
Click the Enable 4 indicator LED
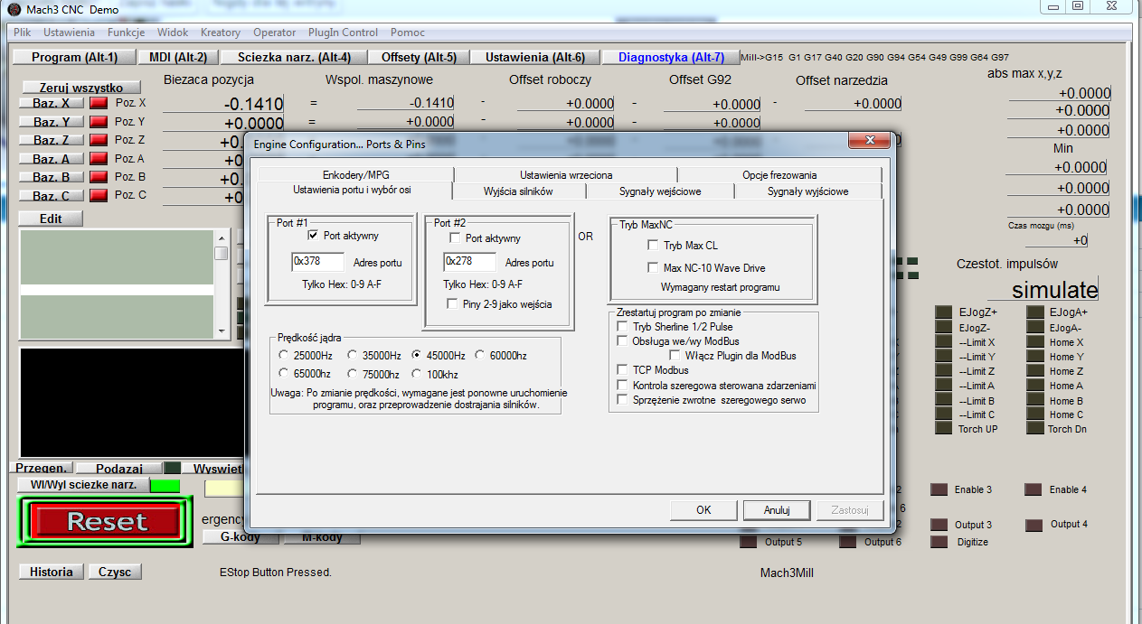coord(1033,489)
